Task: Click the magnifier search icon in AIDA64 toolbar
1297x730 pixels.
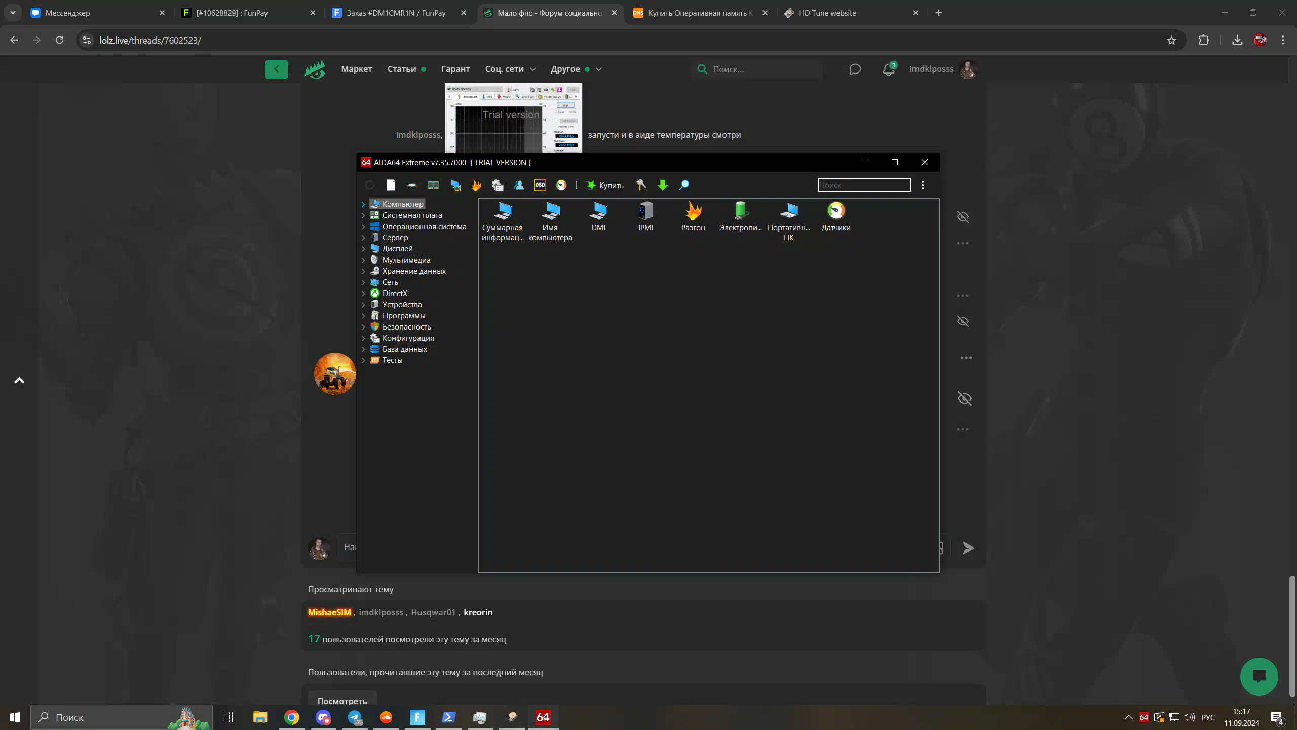Action: point(684,185)
